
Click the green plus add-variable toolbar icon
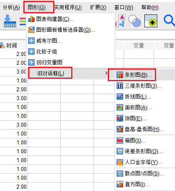[151, 21]
